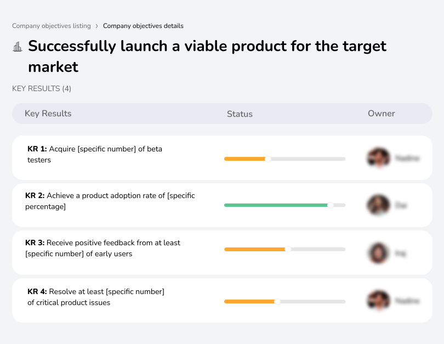Adjust the KR 1 progress slider

point(267,159)
